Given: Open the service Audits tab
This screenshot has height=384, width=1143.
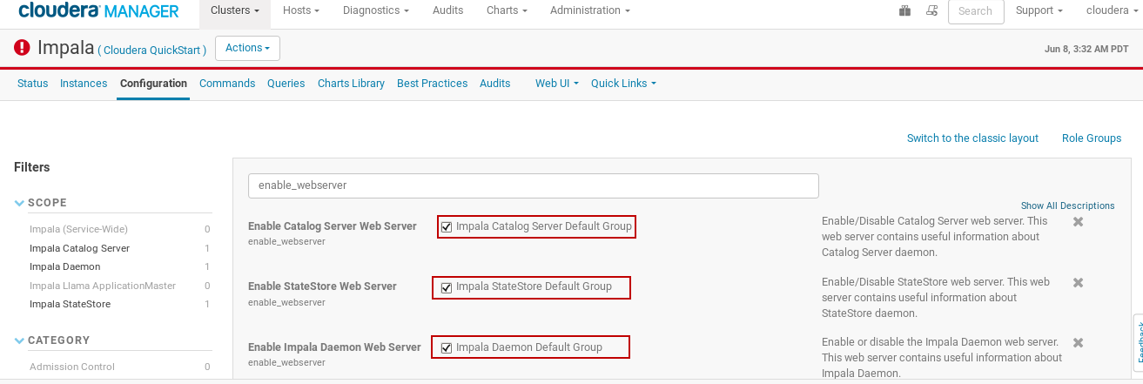Looking at the screenshot, I should (495, 84).
